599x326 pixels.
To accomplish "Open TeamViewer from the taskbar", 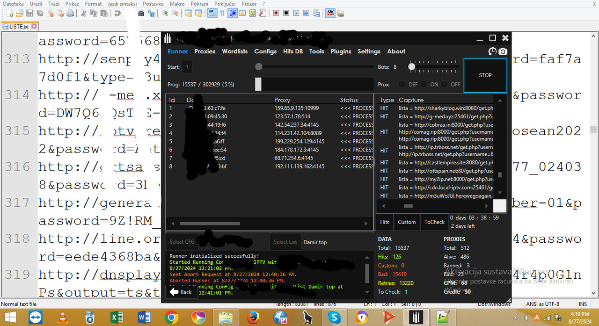I will tap(35, 318).
